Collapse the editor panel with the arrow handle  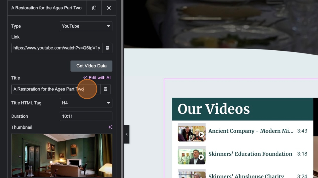pyautogui.click(x=127, y=134)
